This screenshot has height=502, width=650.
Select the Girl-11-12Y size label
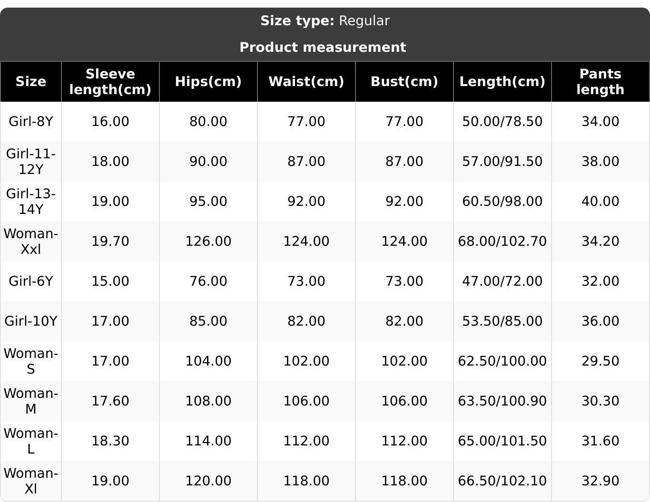tap(31, 161)
